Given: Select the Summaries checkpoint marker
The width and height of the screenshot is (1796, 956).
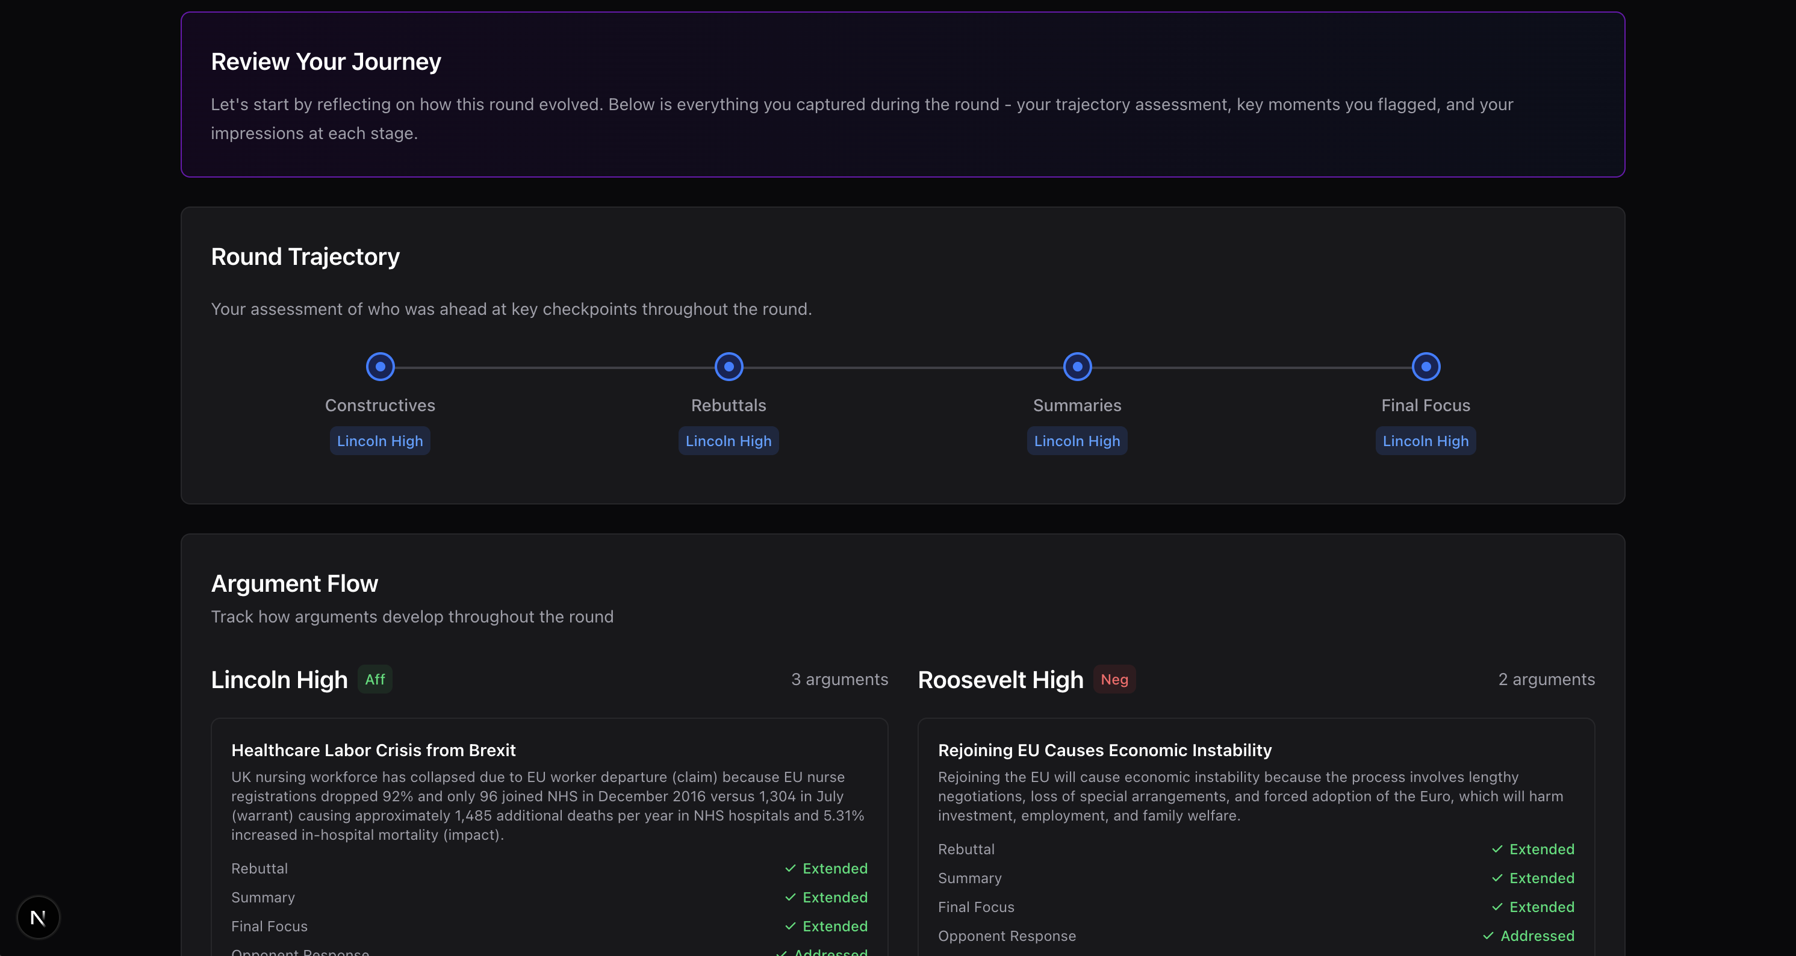Looking at the screenshot, I should [x=1077, y=367].
